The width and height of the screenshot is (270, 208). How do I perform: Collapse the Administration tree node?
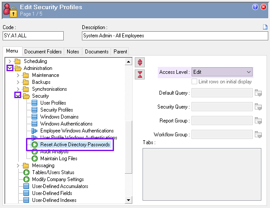pos(10,68)
